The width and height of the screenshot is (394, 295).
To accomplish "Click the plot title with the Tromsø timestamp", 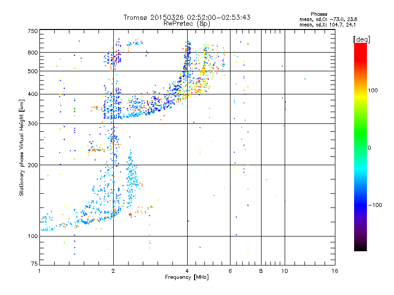I will [187, 17].
